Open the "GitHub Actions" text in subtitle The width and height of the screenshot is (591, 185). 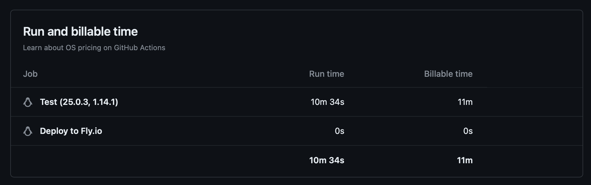(139, 48)
